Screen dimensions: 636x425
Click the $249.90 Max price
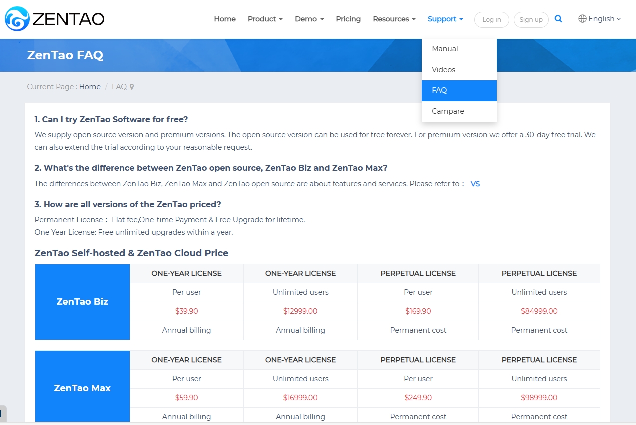pos(418,398)
